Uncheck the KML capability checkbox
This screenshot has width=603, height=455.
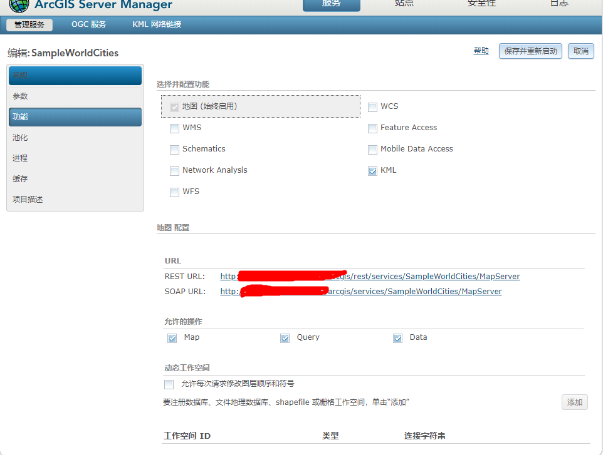[373, 171]
